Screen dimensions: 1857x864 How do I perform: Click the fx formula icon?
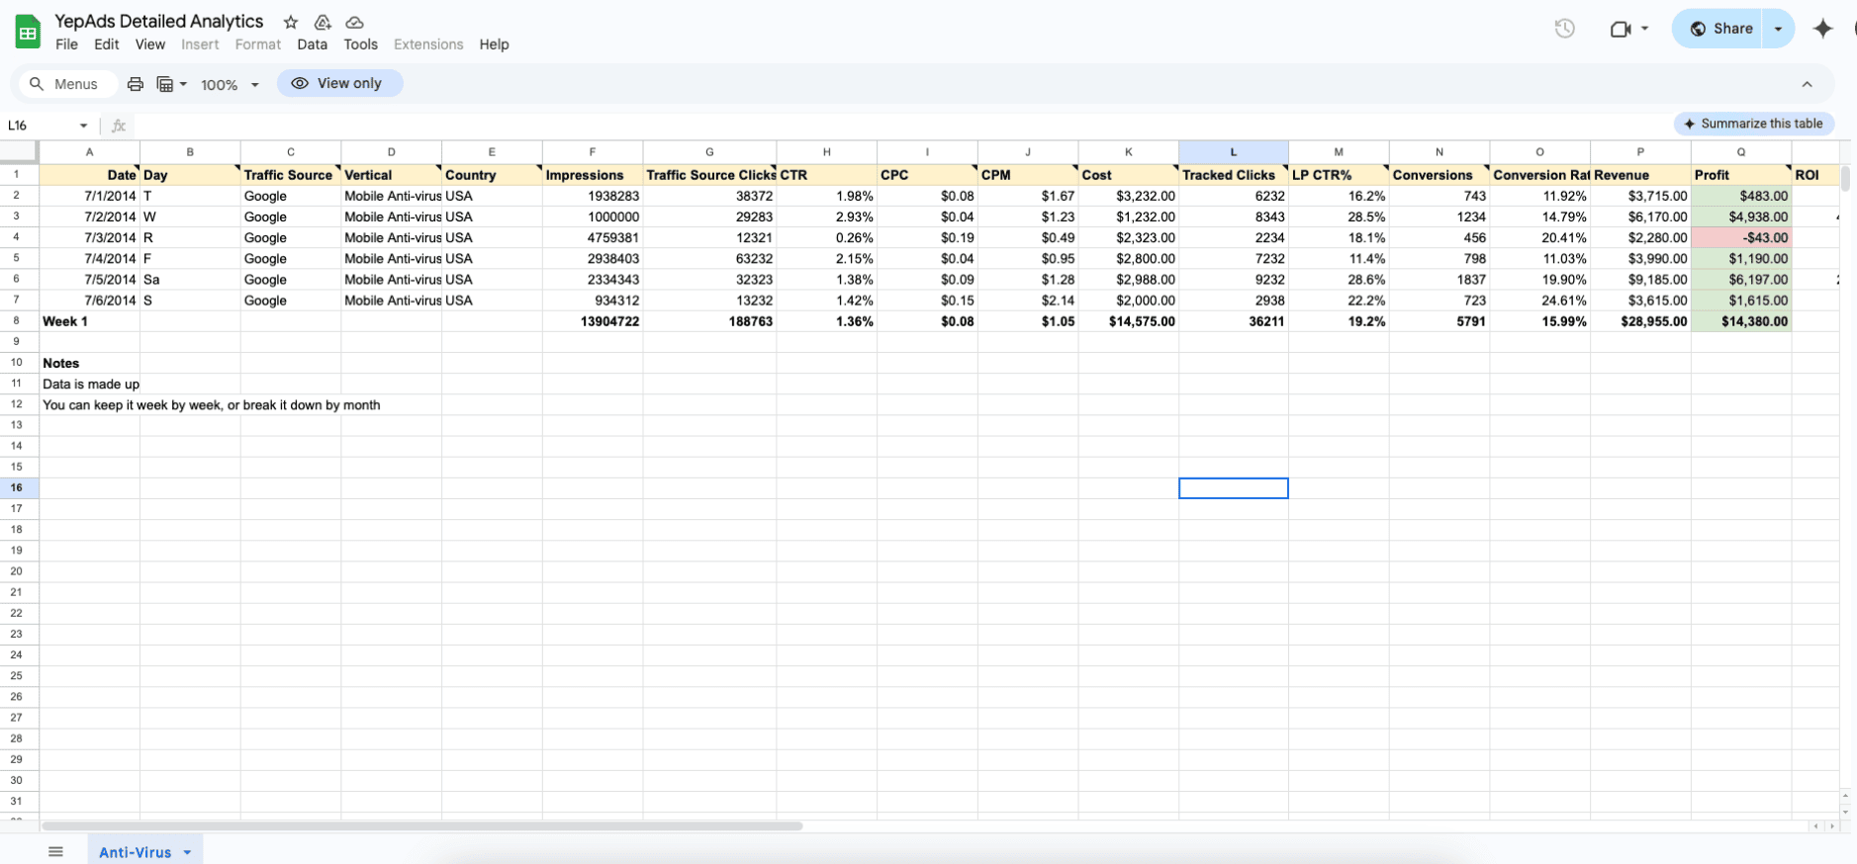(x=119, y=126)
